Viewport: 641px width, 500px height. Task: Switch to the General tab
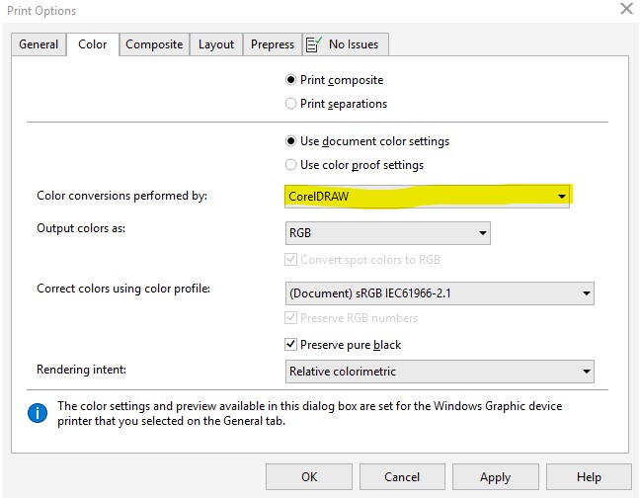39,44
